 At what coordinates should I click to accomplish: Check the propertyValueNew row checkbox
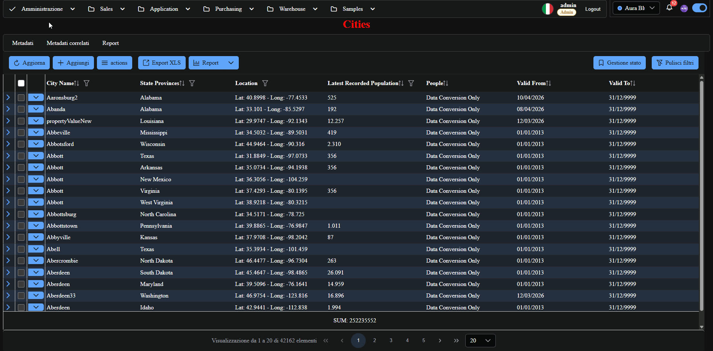21,121
